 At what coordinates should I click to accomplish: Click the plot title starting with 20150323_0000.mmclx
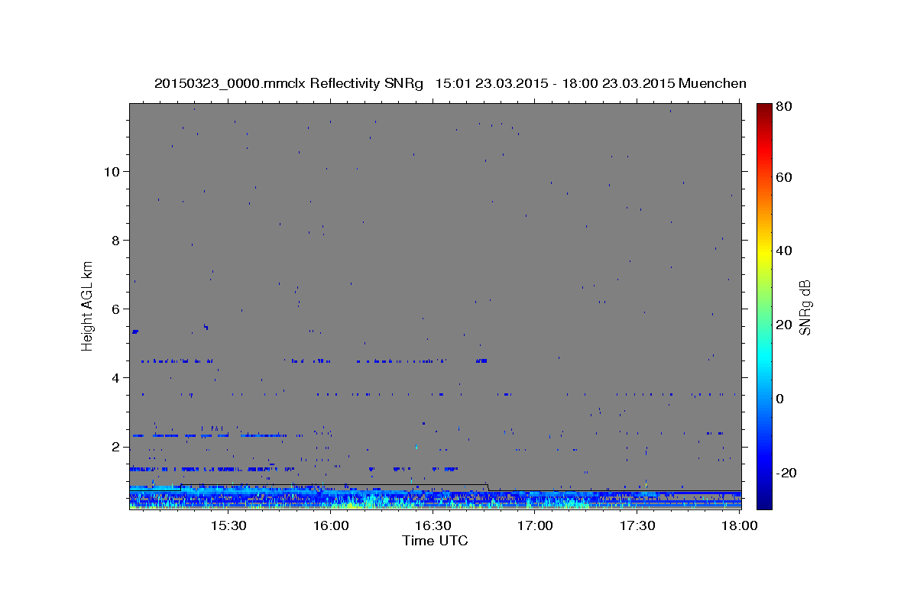(x=450, y=83)
